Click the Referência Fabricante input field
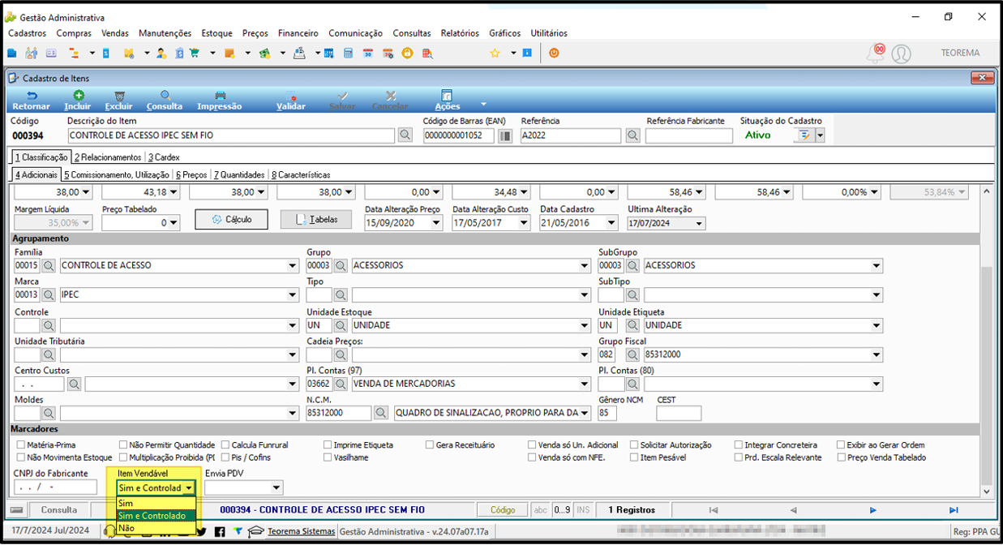1003x545 pixels. (x=688, y=135)
